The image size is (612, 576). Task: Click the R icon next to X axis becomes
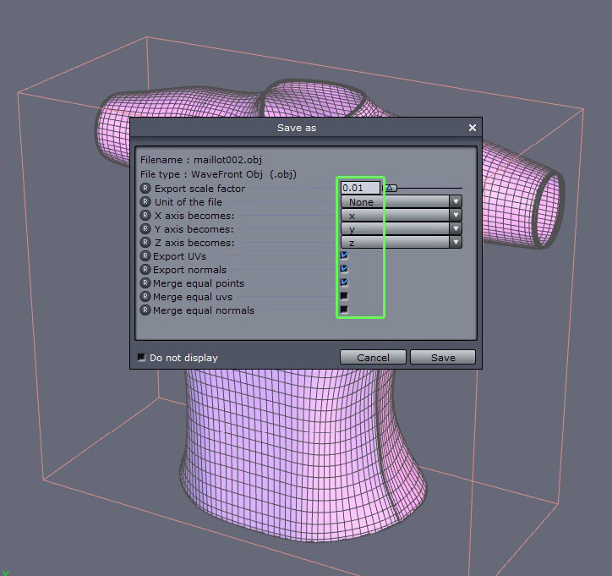[145, 216]
